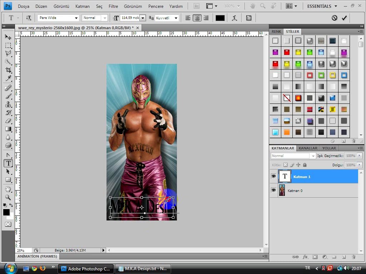Toggle Quick Mask mode
This screenshot has height=274, width=366.
pyautogui.click(x=8, y=224)
